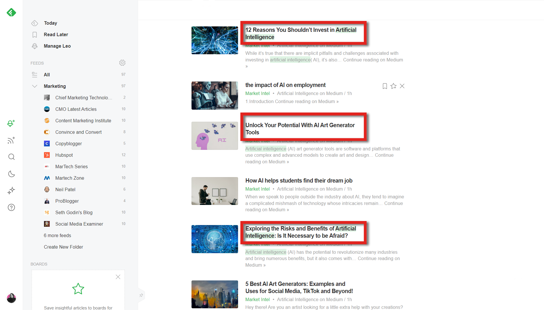Image resolution: width=544 pixels, height=310 pixels.
Task: Collapse the Marketing folder
Action: point(35,86)
